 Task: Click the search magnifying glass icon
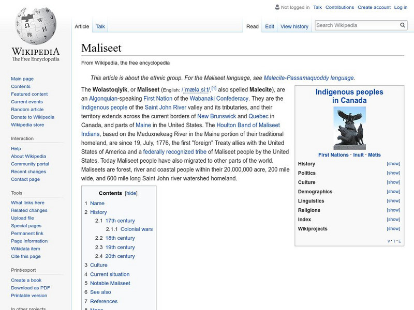pos(402,24)
